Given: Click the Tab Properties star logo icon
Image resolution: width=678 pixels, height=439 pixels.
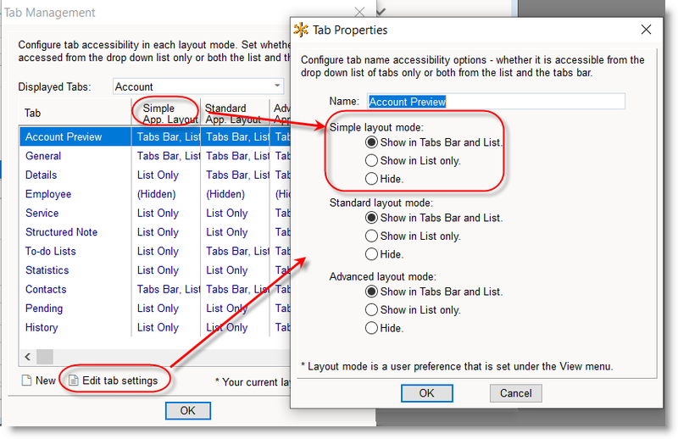Looking at the screenshot, I should pyautogui.click(x=301, y=30).
